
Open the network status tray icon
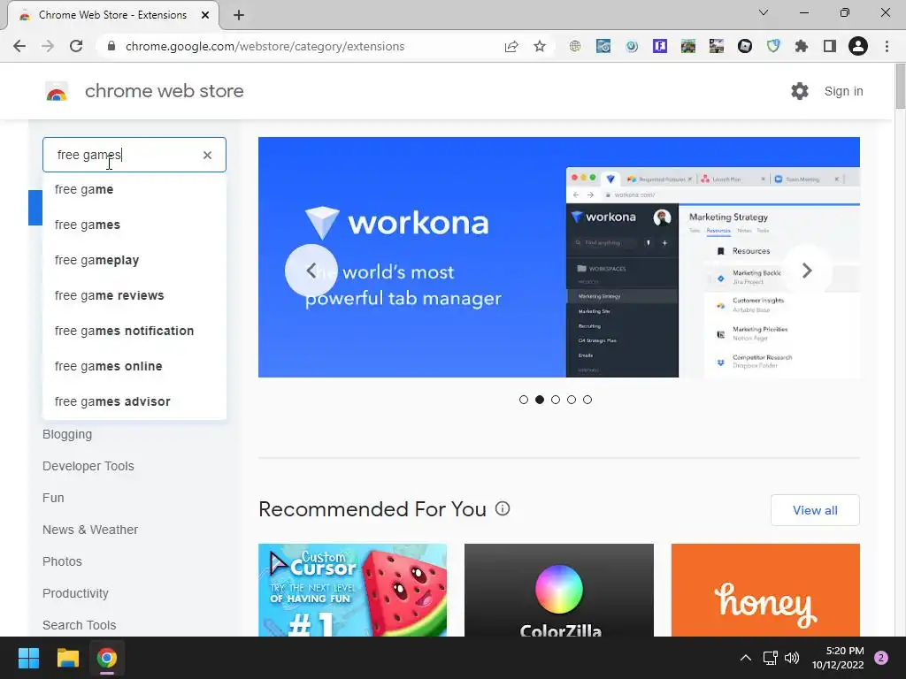pos(770,658)
